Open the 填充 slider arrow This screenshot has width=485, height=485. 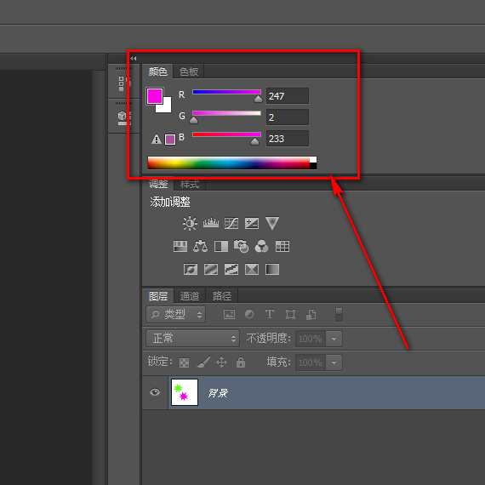coord(334,362)
